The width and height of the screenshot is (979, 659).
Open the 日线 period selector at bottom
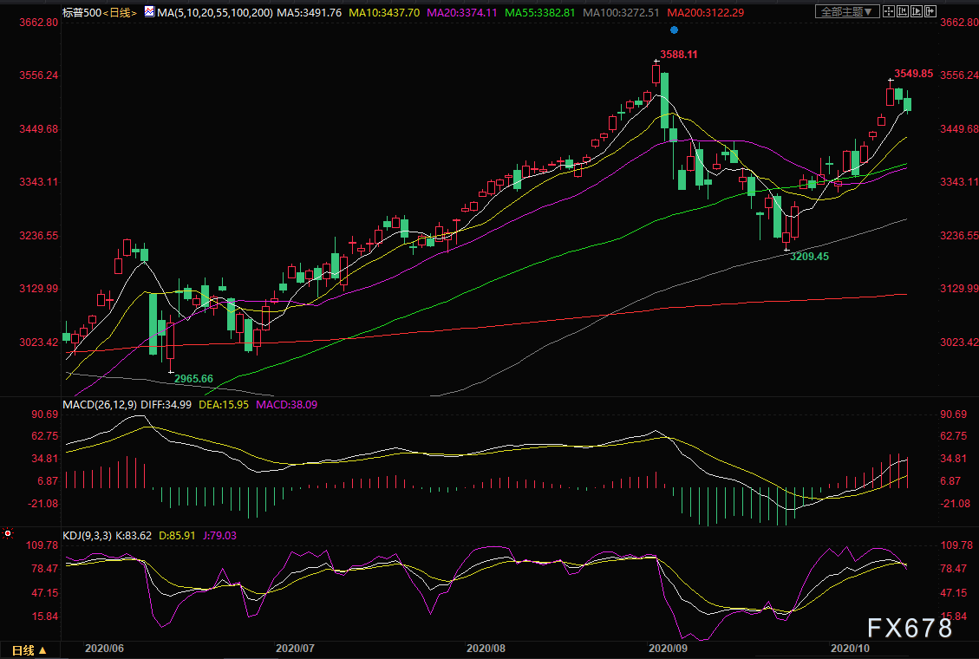click(29, 650)
